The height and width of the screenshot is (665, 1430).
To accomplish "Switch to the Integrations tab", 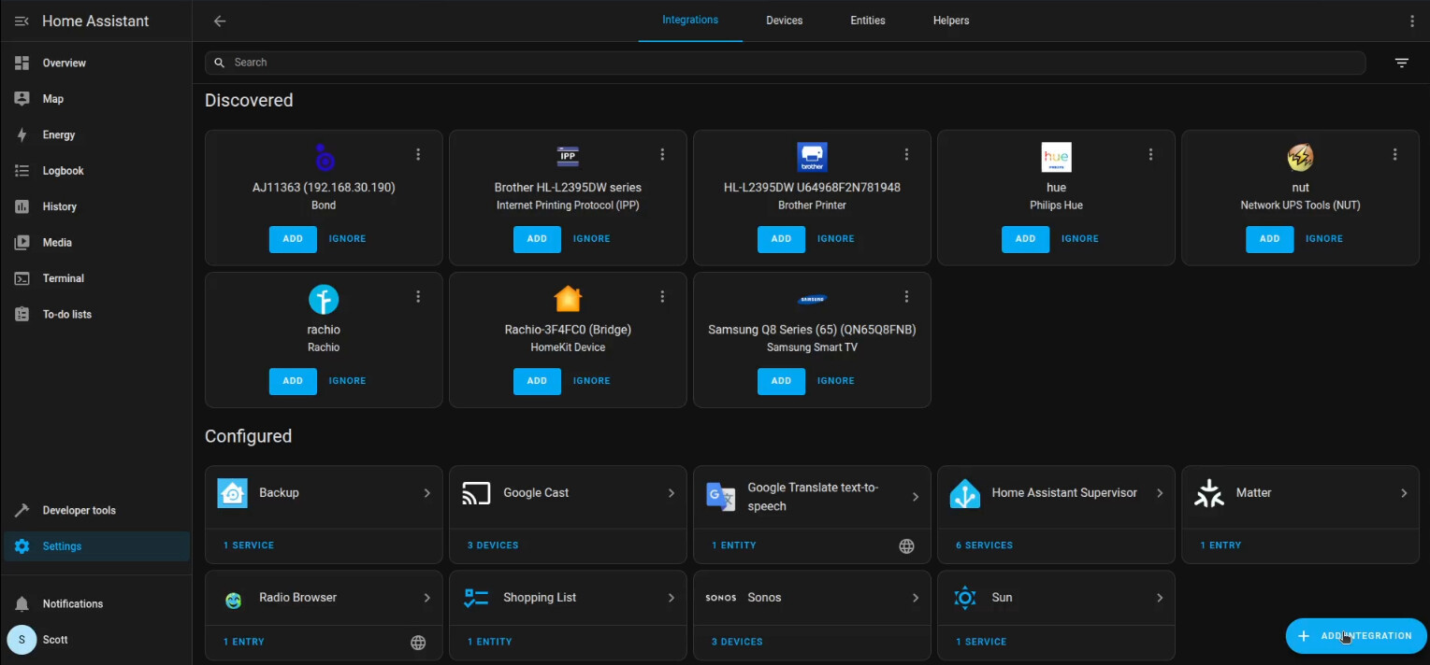I will 690,21.
